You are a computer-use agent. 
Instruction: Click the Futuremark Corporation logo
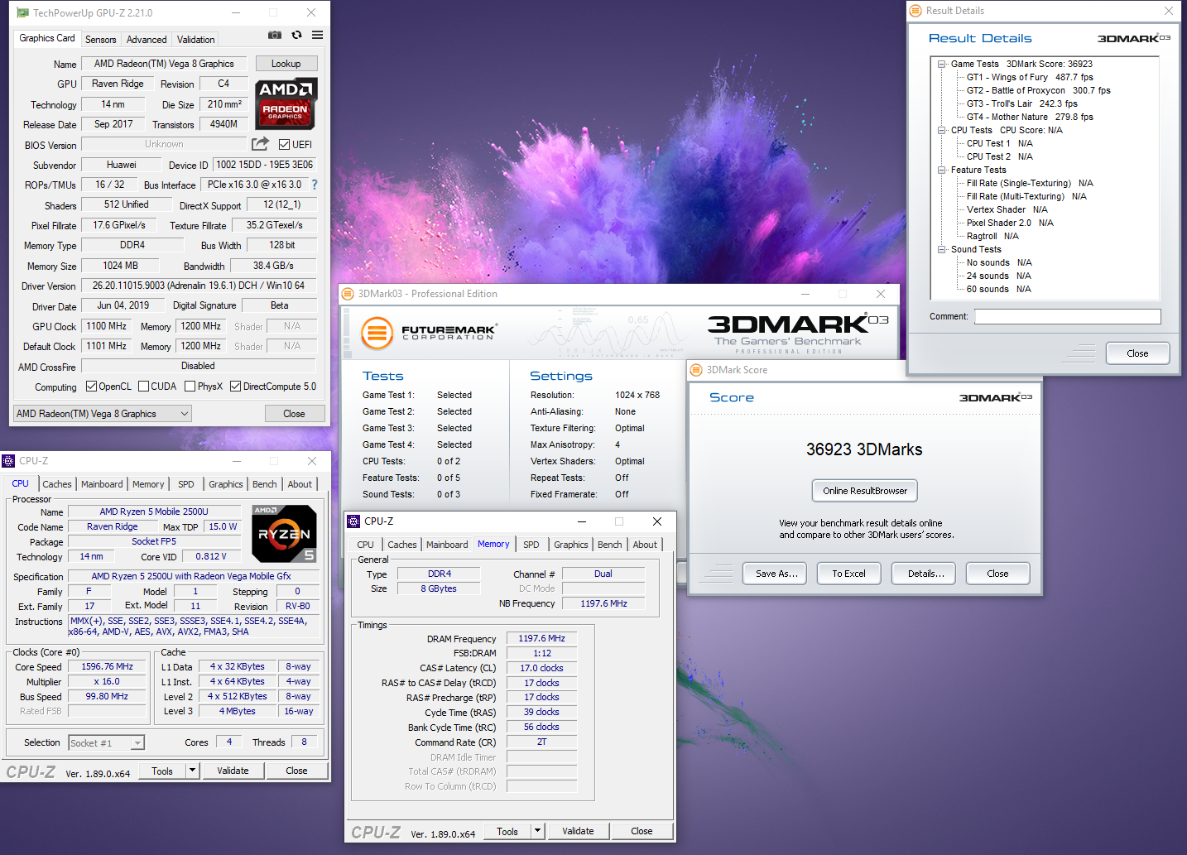tap(429, 333)
